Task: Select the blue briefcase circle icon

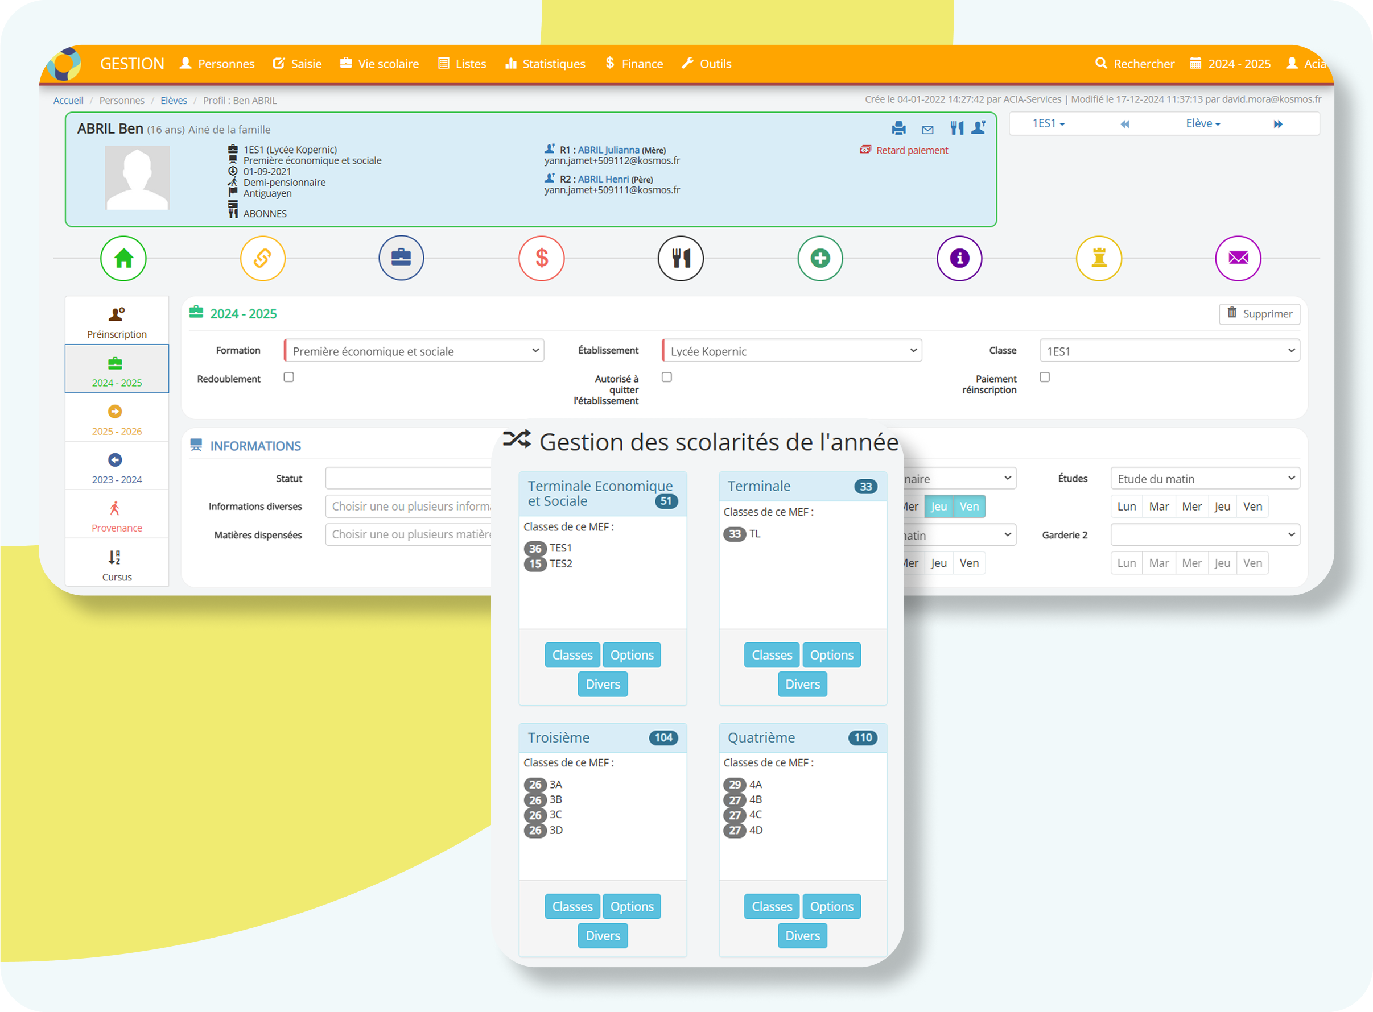Action: (402, 259)
